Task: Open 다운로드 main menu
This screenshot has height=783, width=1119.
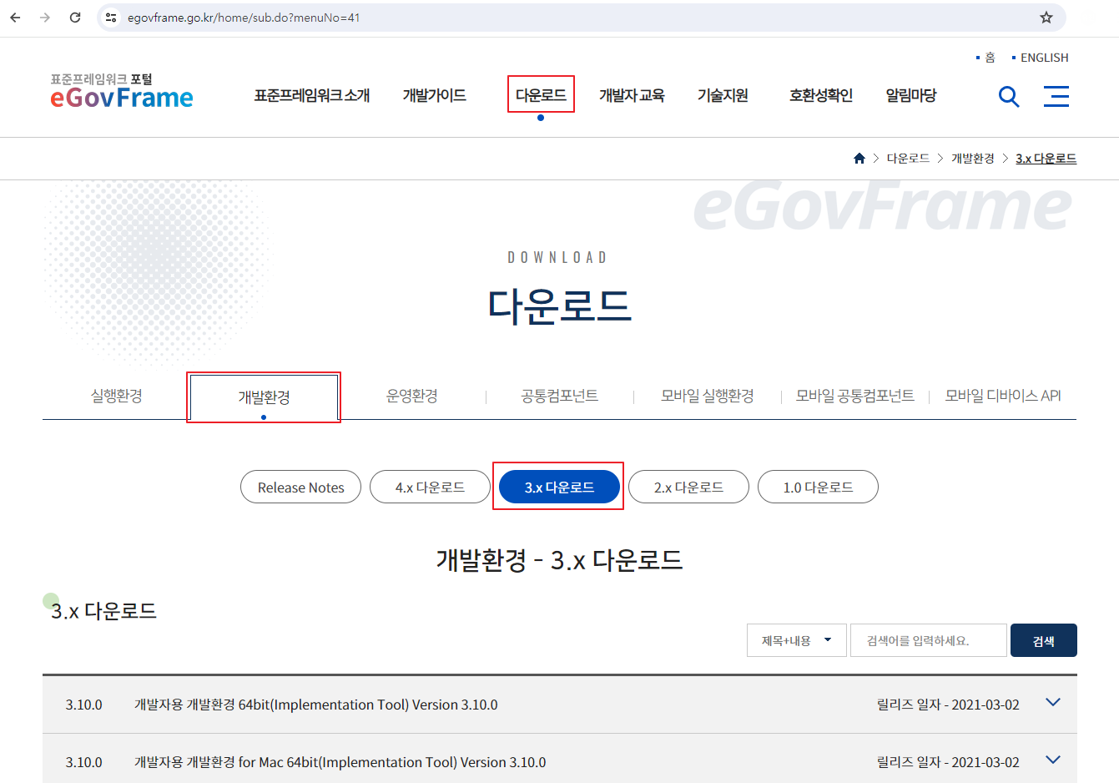Action: [541, 95]
